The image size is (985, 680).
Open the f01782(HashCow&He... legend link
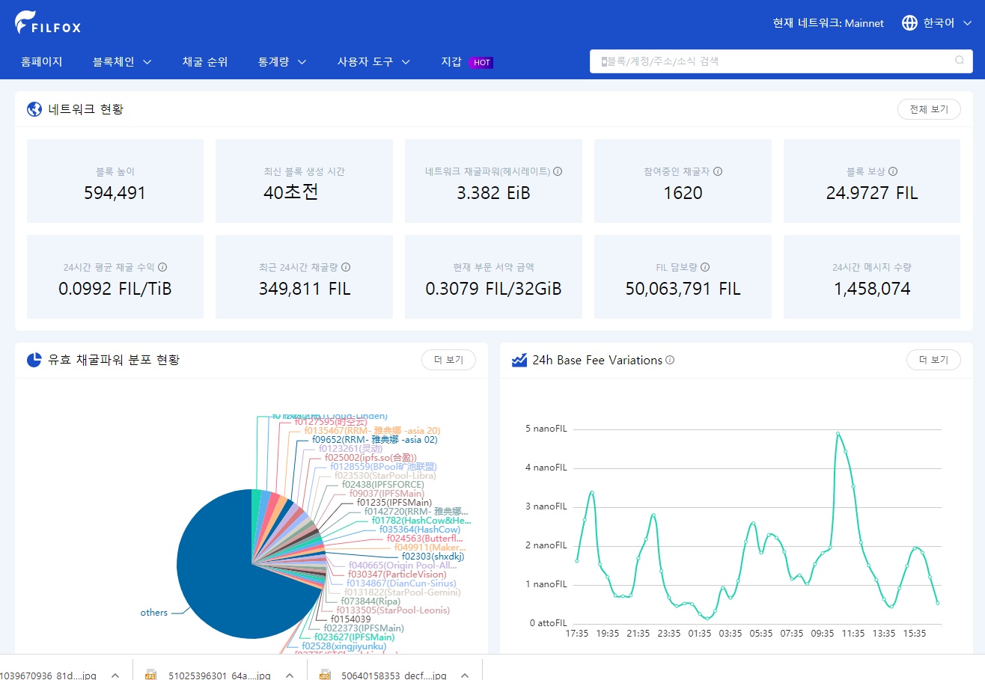(420, 519)
